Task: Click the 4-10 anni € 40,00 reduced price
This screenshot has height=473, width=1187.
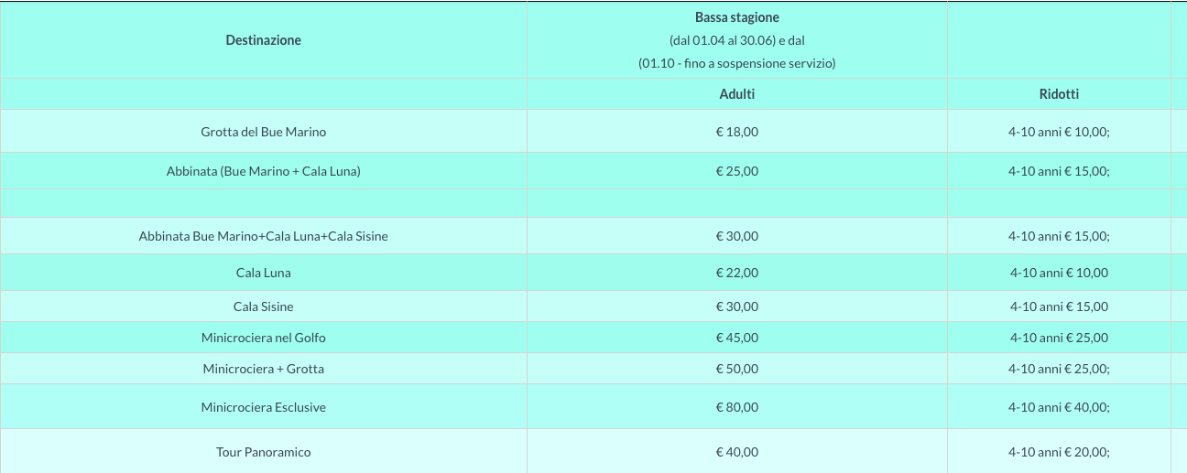Action: (x=1060, y=407)
